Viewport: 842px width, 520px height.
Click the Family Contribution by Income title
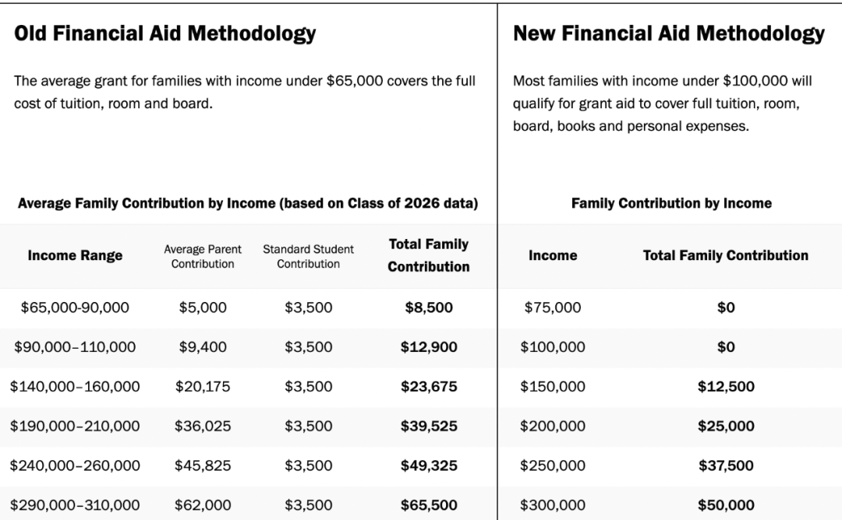pos(671,203)
